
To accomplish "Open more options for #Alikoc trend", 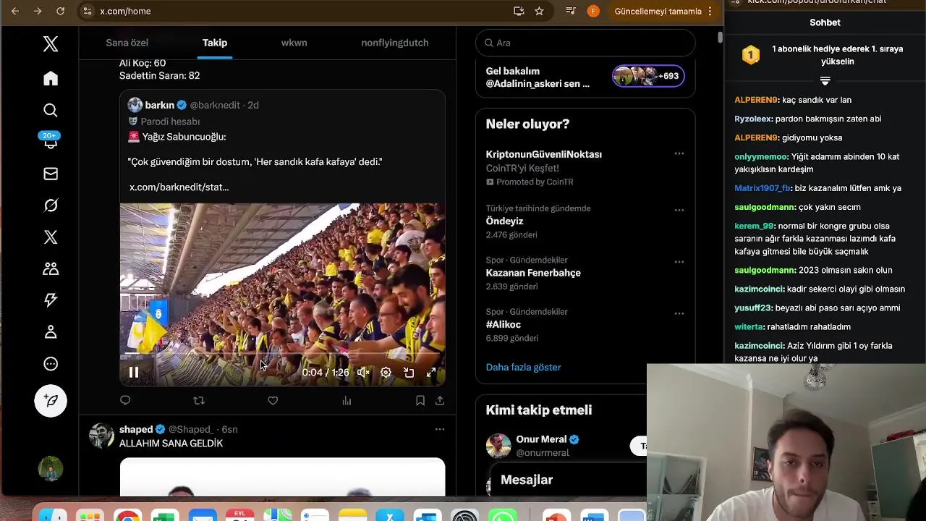I will click(679, 313).
